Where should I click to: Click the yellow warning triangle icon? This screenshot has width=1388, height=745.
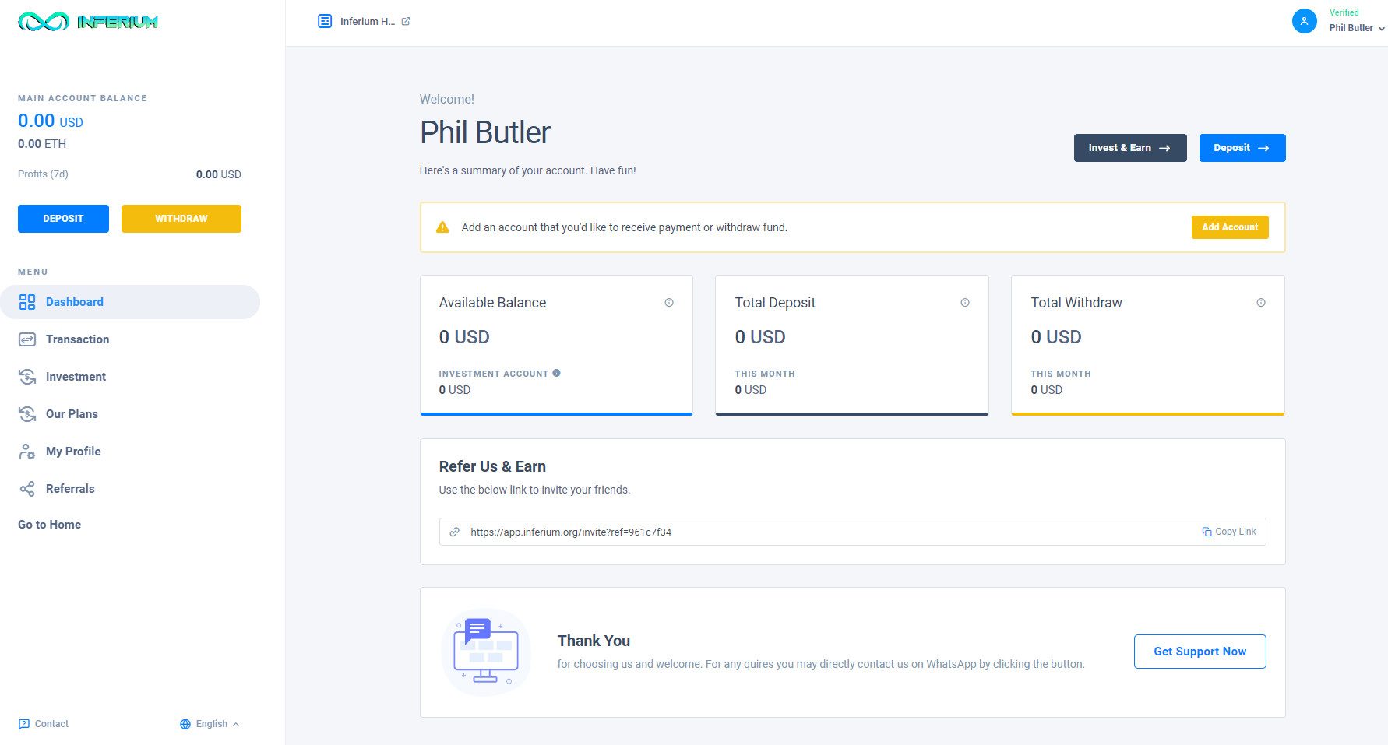[442, 227]
